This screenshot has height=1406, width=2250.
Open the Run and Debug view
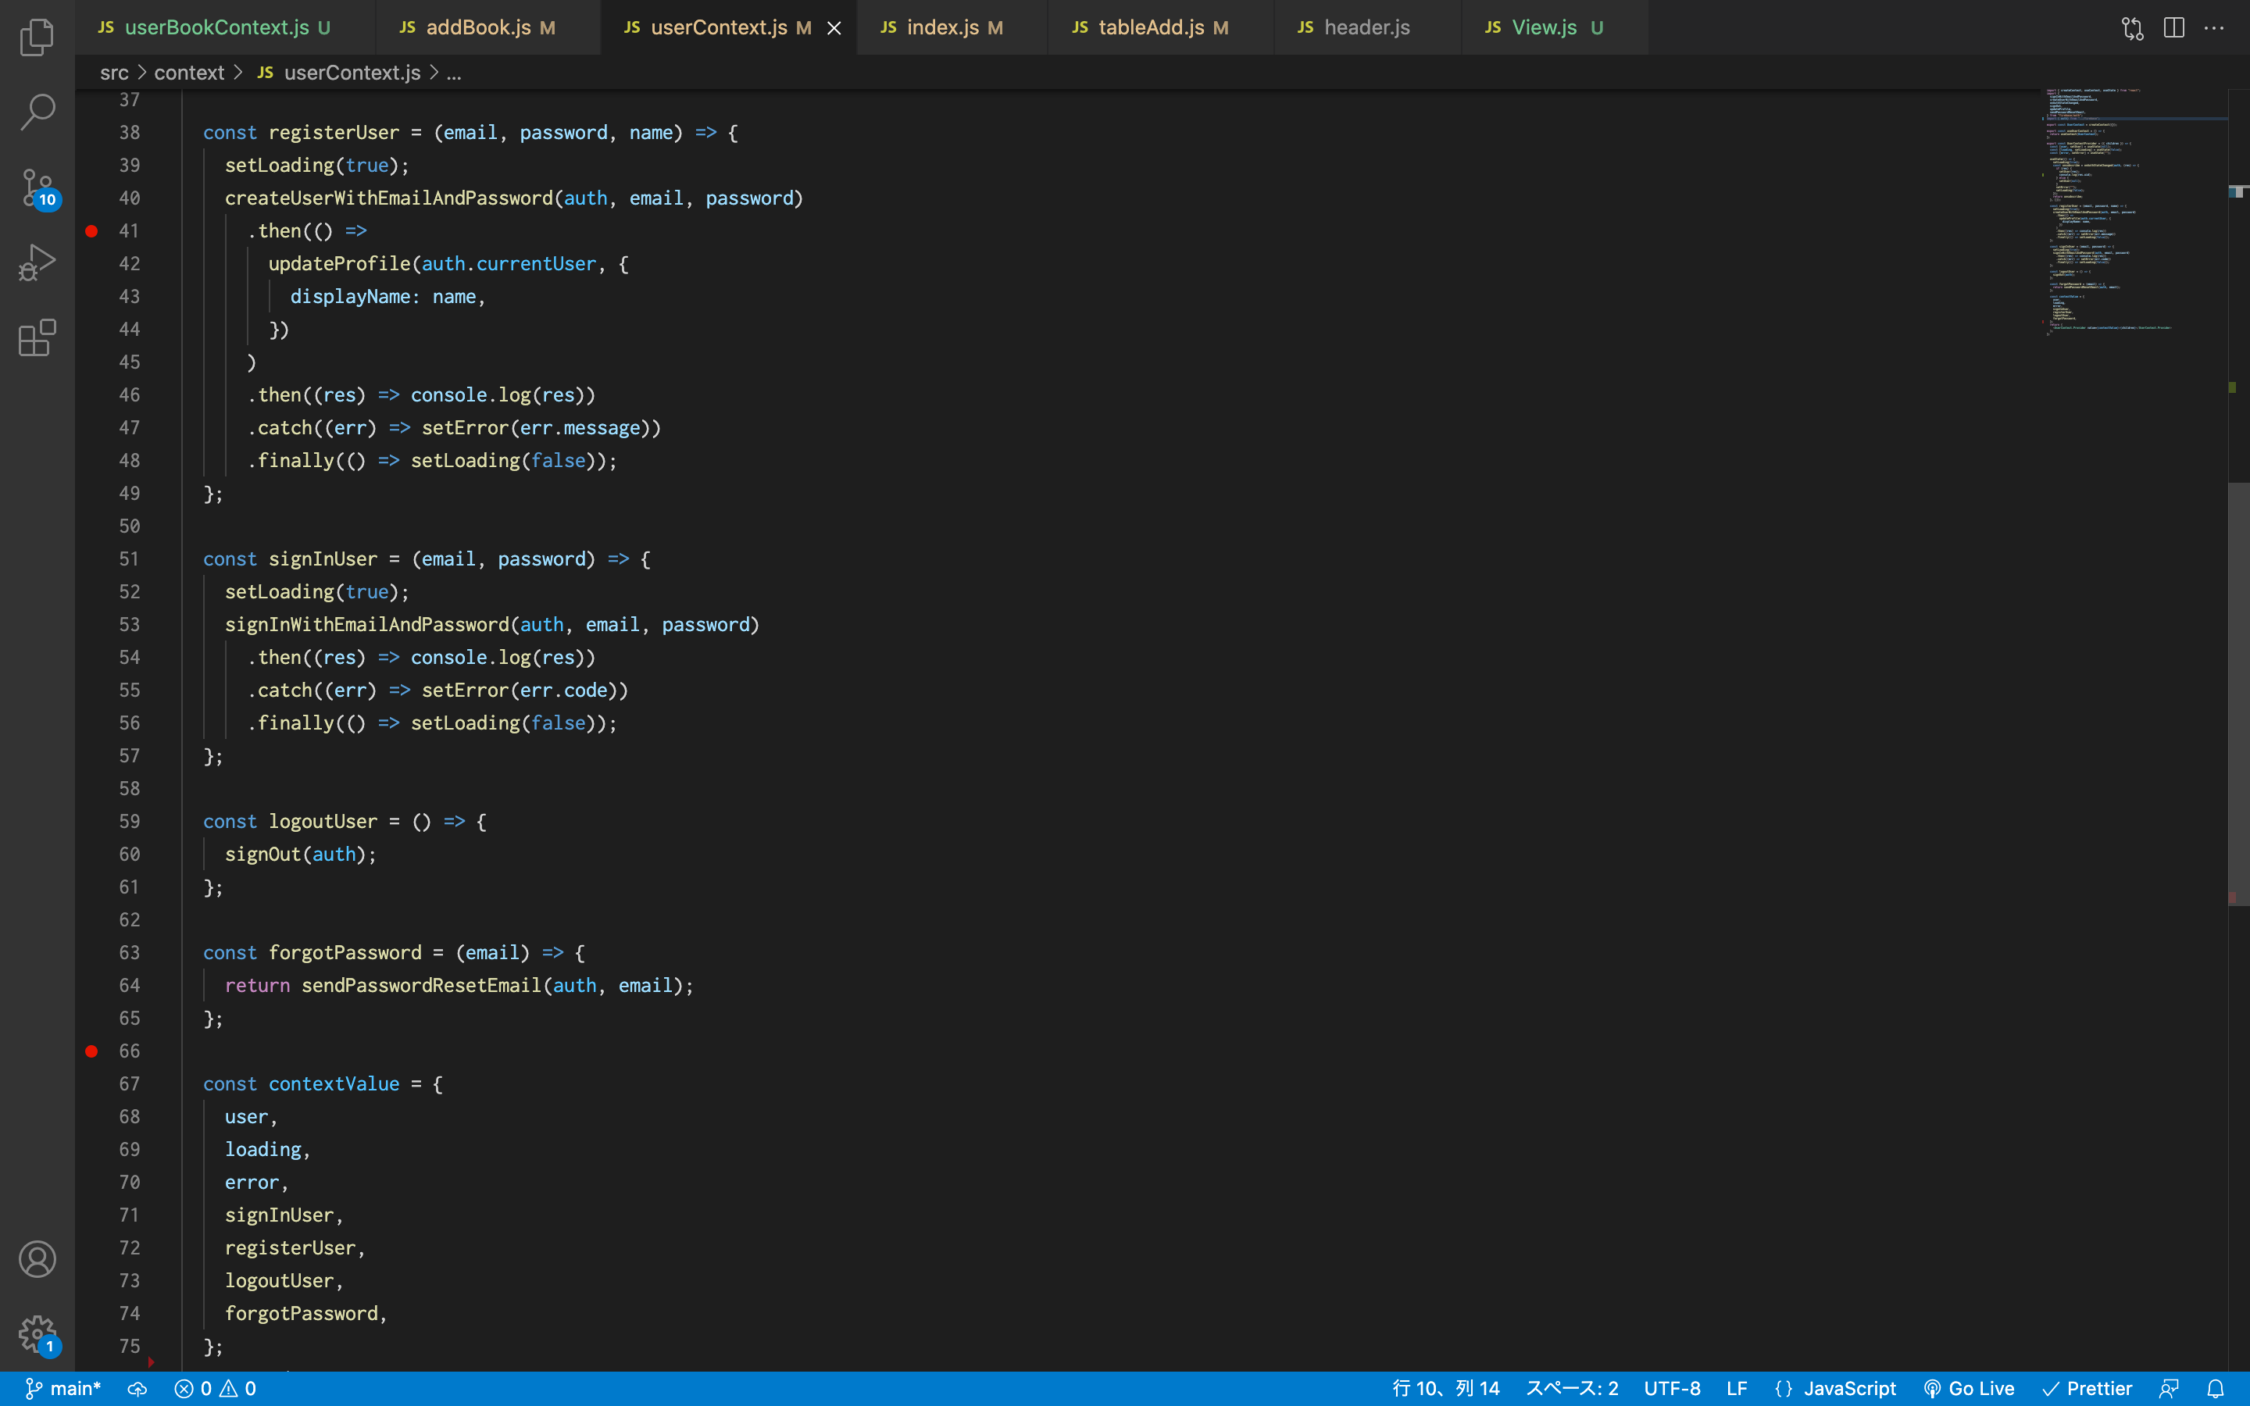[x=37, y=263]
